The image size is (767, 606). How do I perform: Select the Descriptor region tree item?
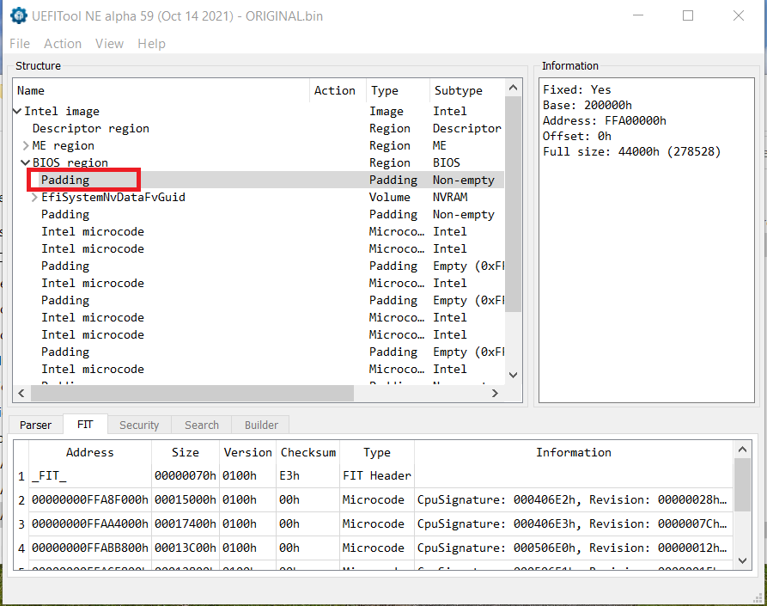[x=91, y=129]
